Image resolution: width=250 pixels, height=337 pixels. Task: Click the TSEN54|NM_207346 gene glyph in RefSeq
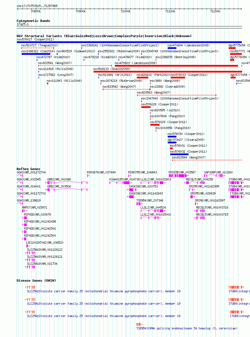[x=139, y=204]
